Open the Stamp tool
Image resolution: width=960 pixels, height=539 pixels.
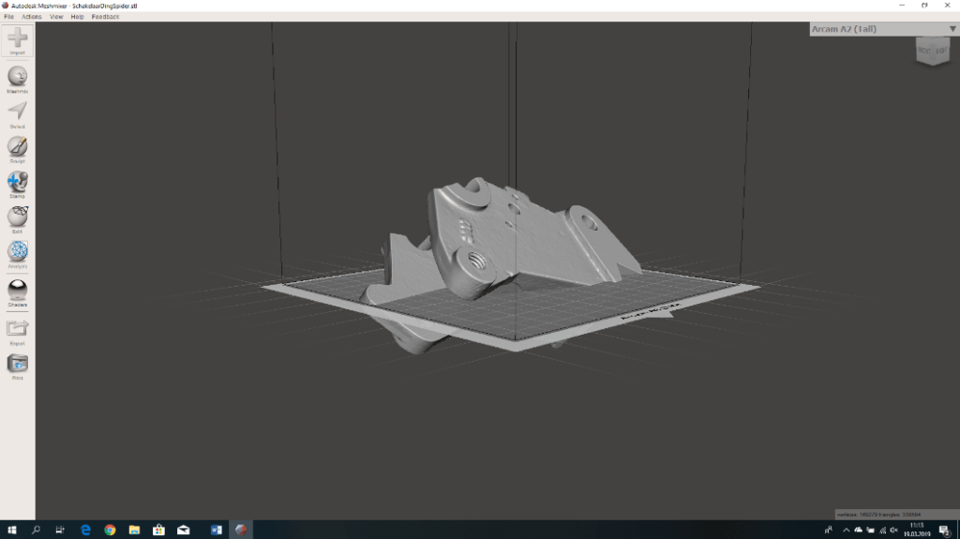point(17,182)
